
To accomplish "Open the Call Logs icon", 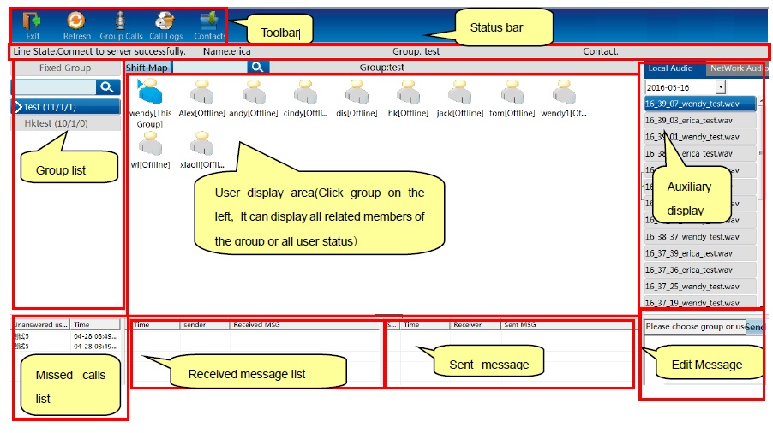I will tap(165, 21).
